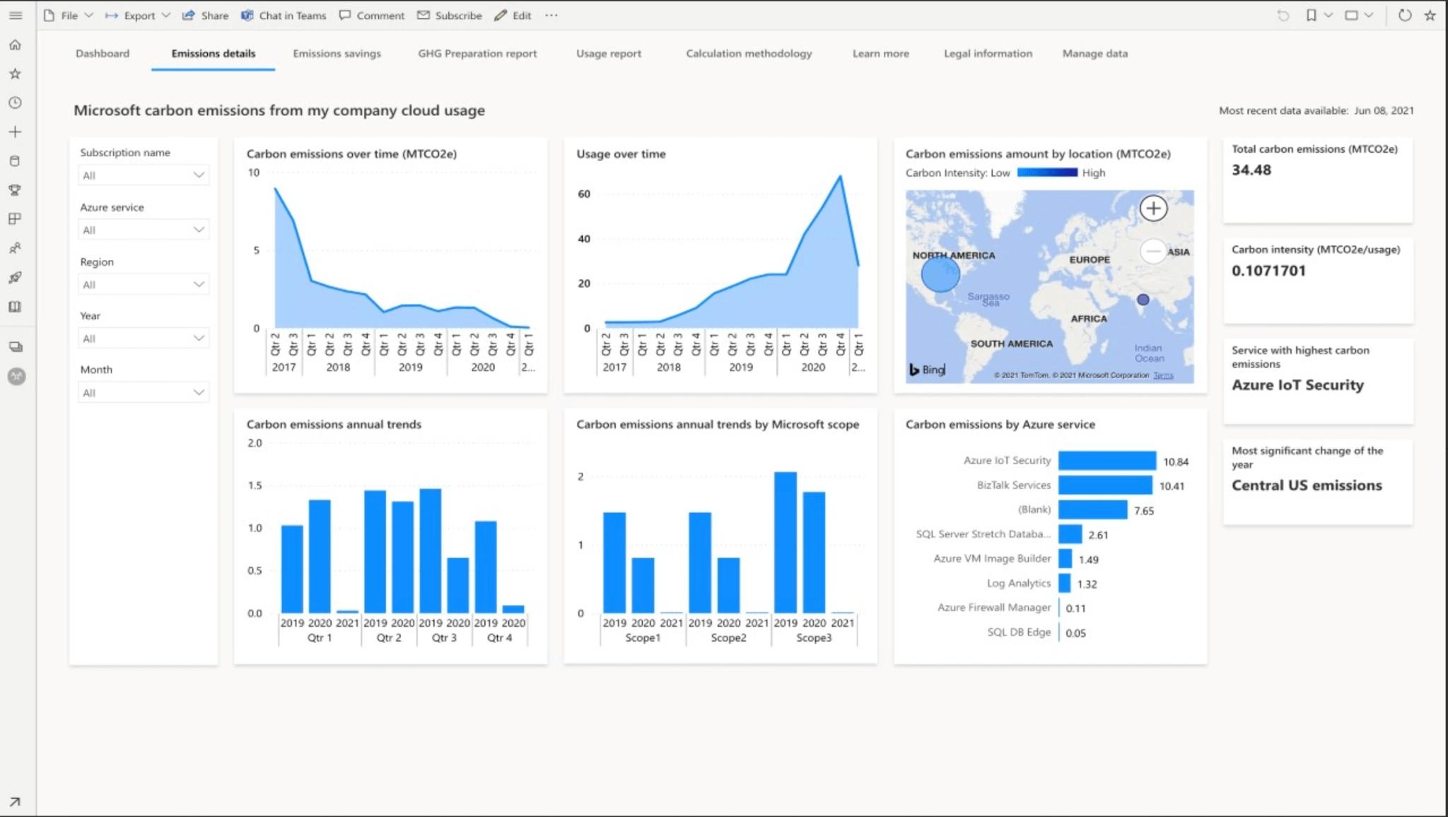Open the Home icon in left sidebar

click(x=15, y=45)
